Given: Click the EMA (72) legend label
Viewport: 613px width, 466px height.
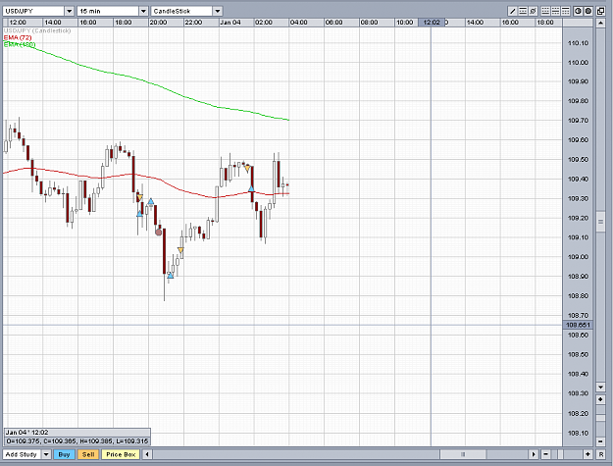Looking at the screenshot, I should (18, 37).
